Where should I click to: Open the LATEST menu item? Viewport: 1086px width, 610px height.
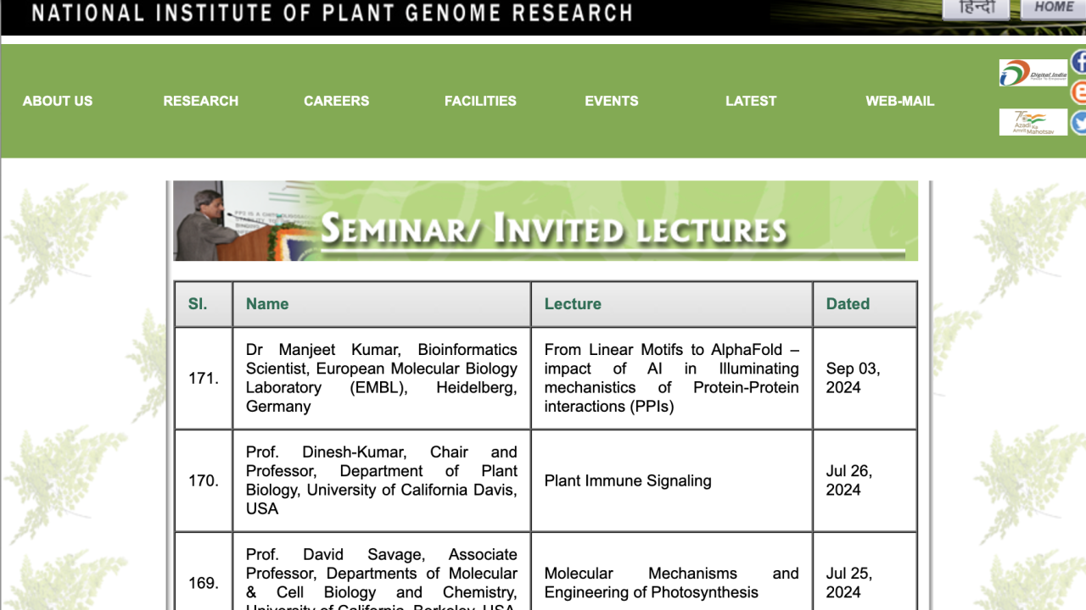coord(751,101)
